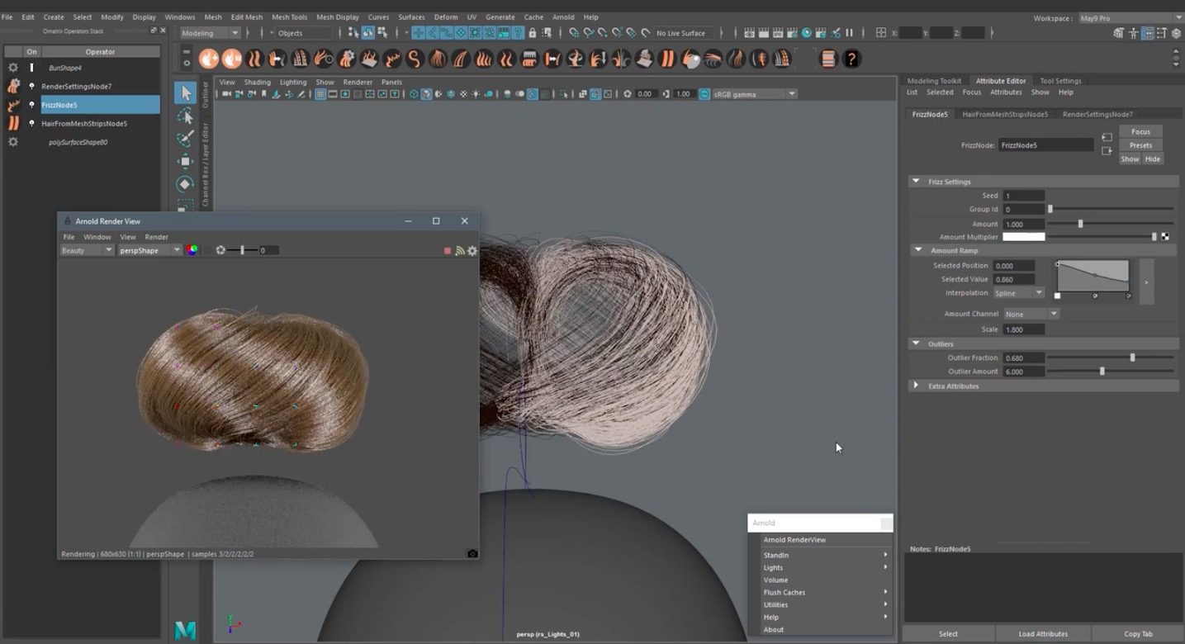Toggle RenderSettingsNode7 operator on/off bulb
The width and height of the screenshot is (1185, 644).
tap(32, 86)
